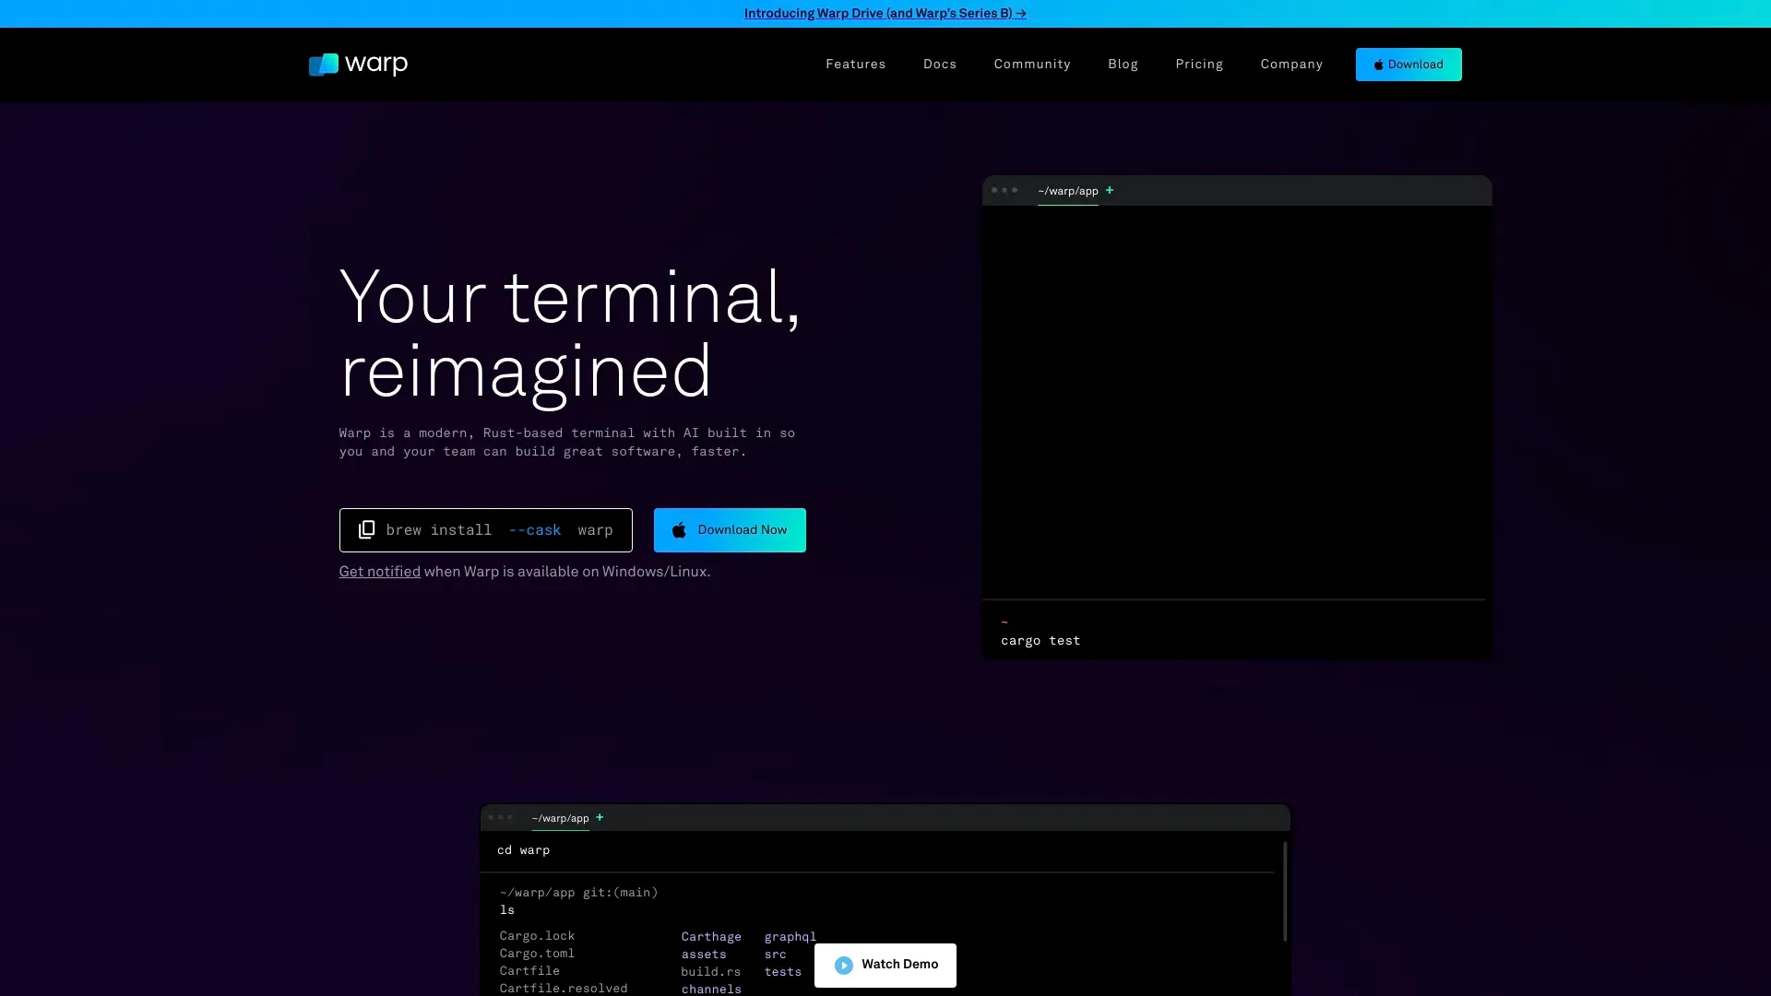Select the ~/warp/app tab in hero terminal

tap(1068, 191)
